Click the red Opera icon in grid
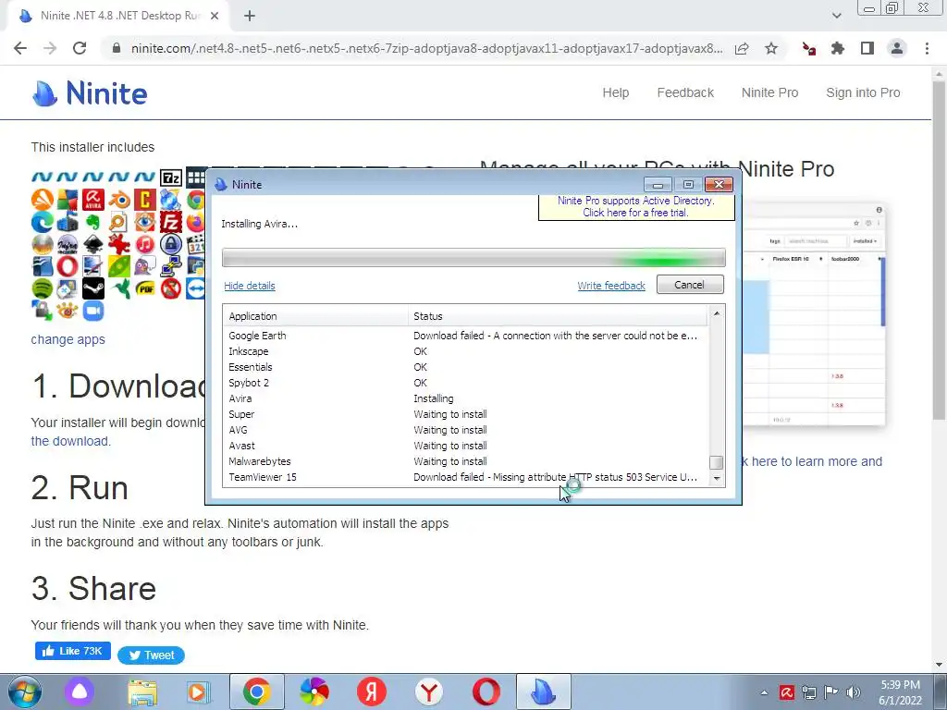Image resolution: width=947 pixels, height=710 pixels. tap(68, 266)
